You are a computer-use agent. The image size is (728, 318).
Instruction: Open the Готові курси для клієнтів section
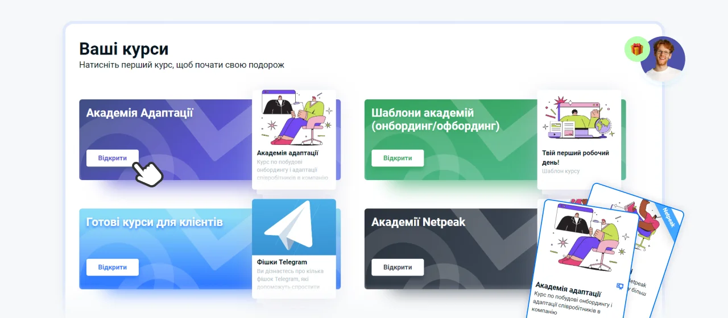tap(113, 267)
